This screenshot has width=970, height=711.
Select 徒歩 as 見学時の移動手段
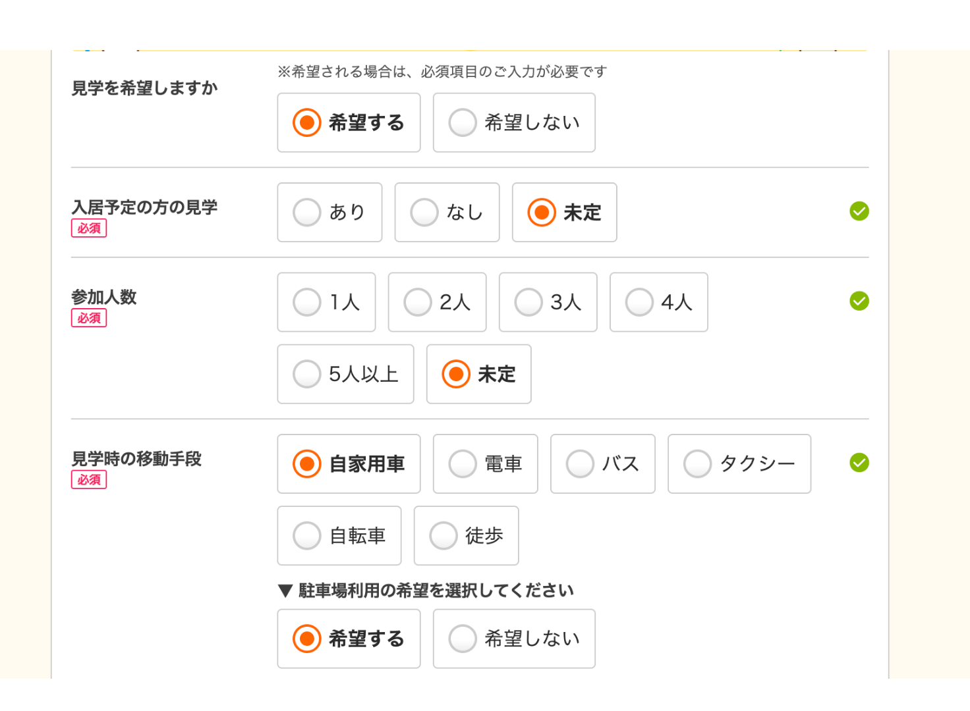click(x=466, y=535)
